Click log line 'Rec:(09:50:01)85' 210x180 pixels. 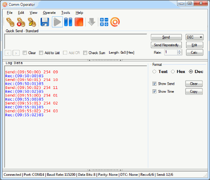(24, 83)
